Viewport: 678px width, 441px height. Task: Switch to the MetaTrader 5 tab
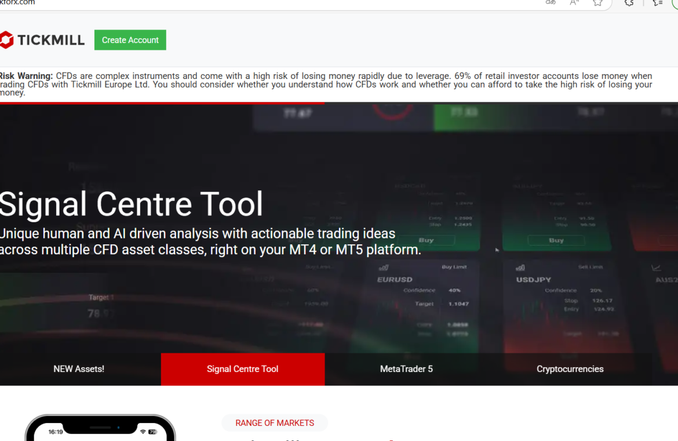coord(406,368)
